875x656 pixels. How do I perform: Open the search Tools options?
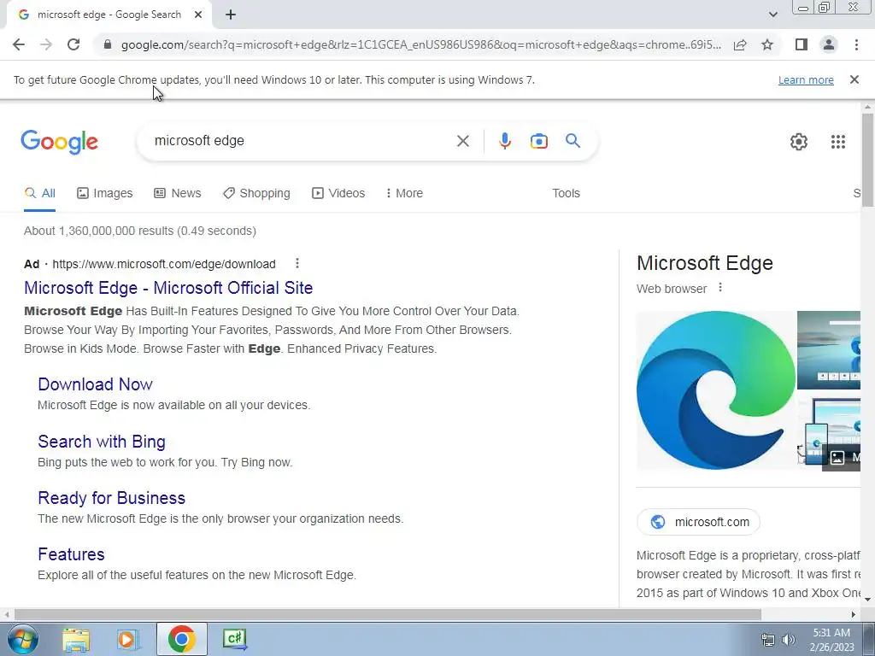point(566,193)
